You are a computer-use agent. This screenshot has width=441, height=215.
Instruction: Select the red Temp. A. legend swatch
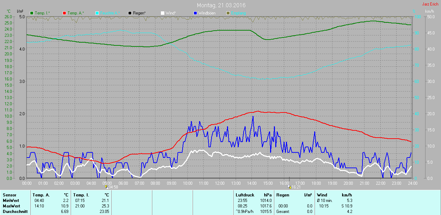click(64, 13)
